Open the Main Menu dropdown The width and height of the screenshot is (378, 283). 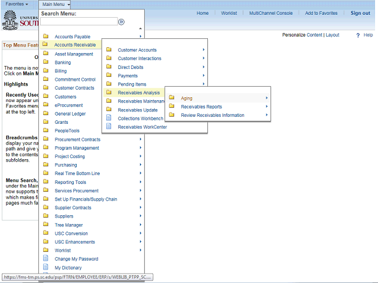pos(56,4)
